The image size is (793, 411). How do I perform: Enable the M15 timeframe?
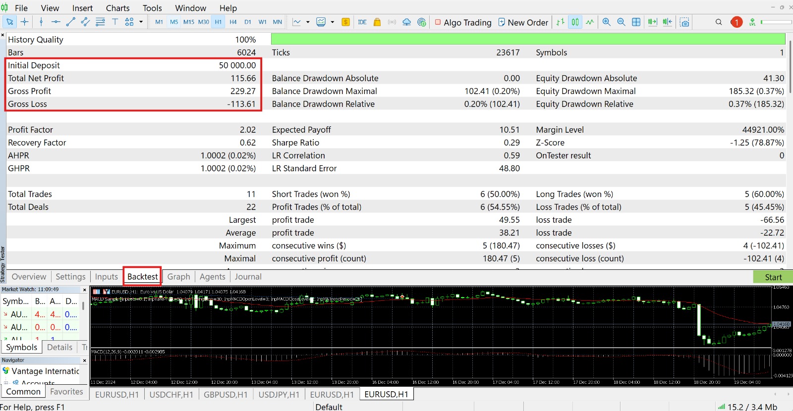(x=188, y=22)
